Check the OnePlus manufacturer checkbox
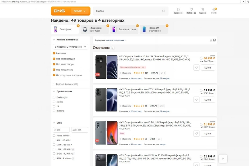The height and width of the screenshot is (166, 249). click(x=54, y=97)
